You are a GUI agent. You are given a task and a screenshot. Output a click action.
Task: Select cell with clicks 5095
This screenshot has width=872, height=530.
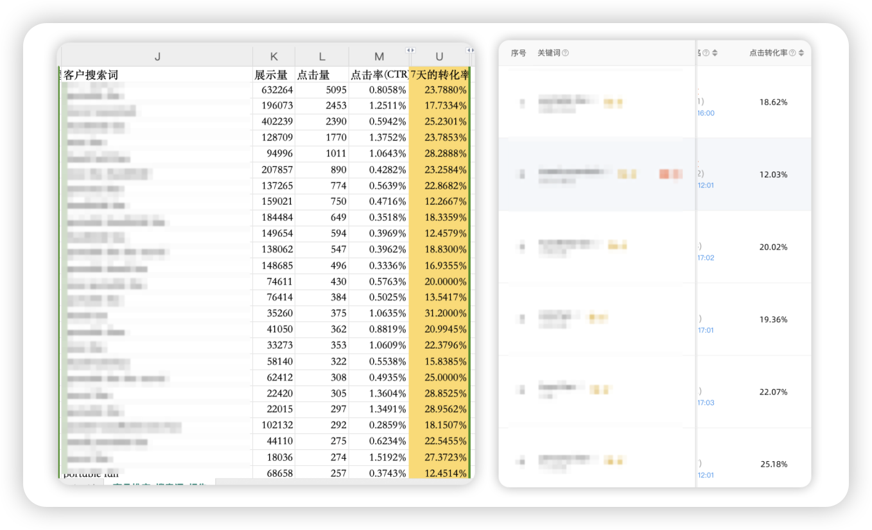click(x=322, y=90)
